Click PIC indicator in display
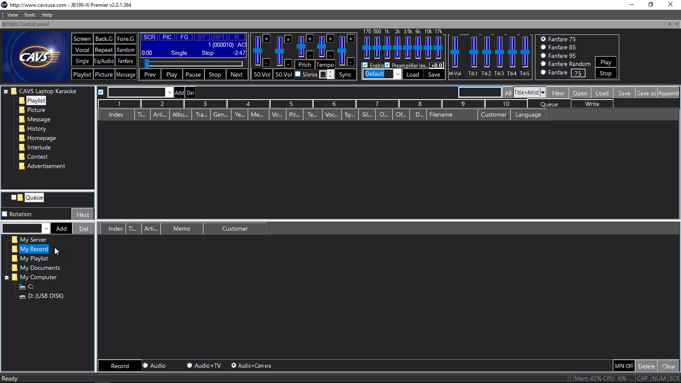Image resolution: width=681 pixels, height=383 pixels. (167, 37)
